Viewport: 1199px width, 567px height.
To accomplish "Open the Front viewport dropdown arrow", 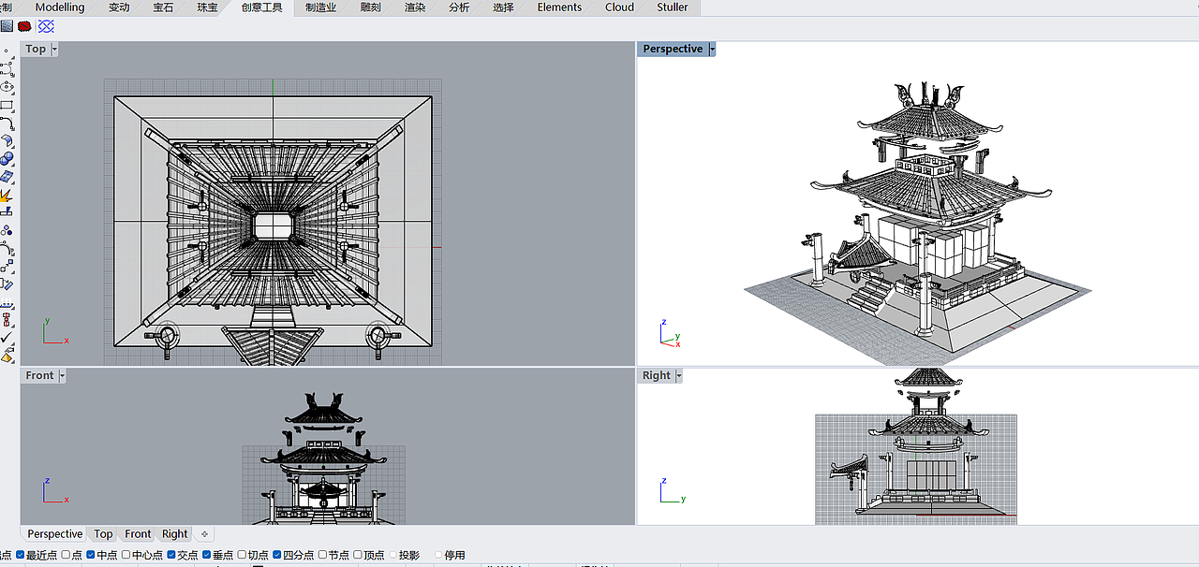I will coord(62,375).
